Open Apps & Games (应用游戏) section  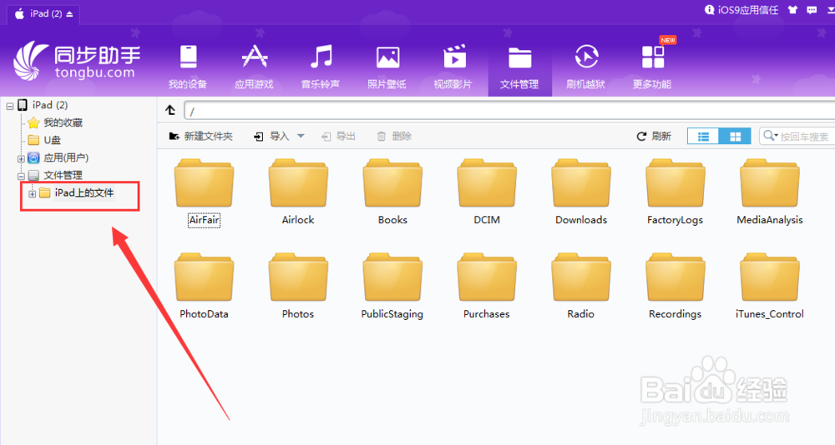click(x=254, y=67)
